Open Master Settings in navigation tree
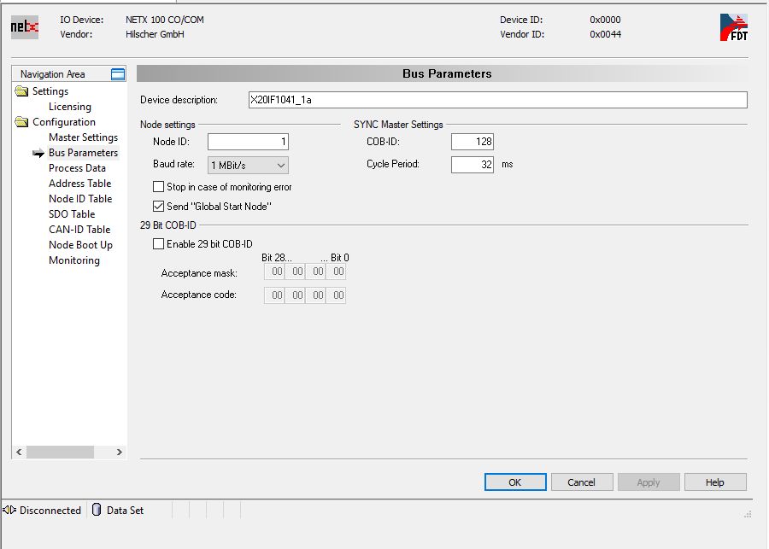This screenshot has width=769, height=549. pos(83,137)
